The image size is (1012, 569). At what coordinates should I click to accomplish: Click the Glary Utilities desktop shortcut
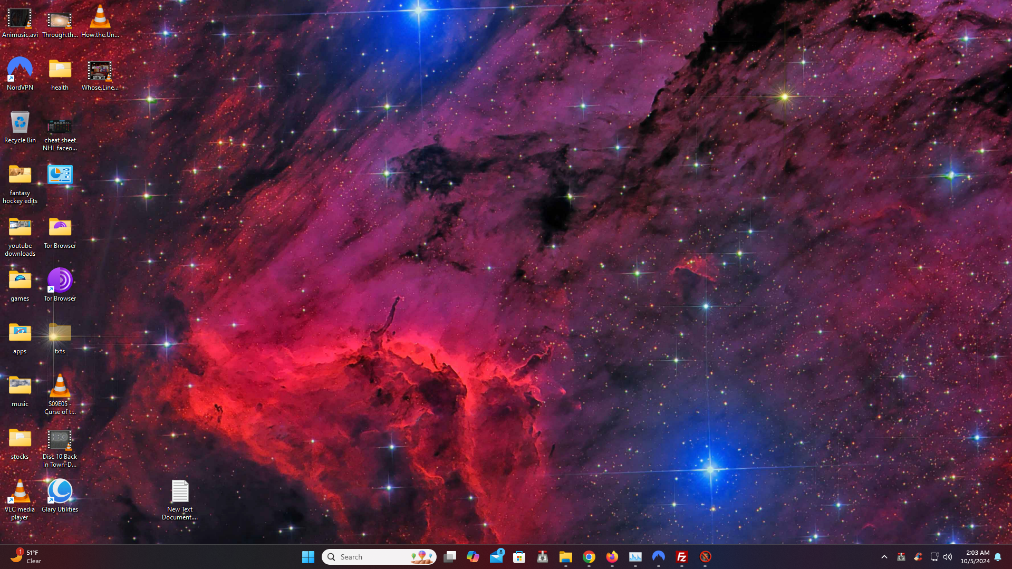coord(60,492)
